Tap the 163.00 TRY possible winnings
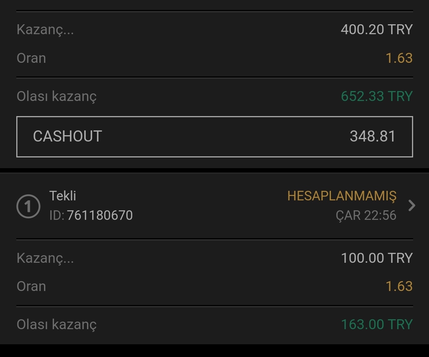The width and height of the screenshot is (429, 357). tap(377, 324)
